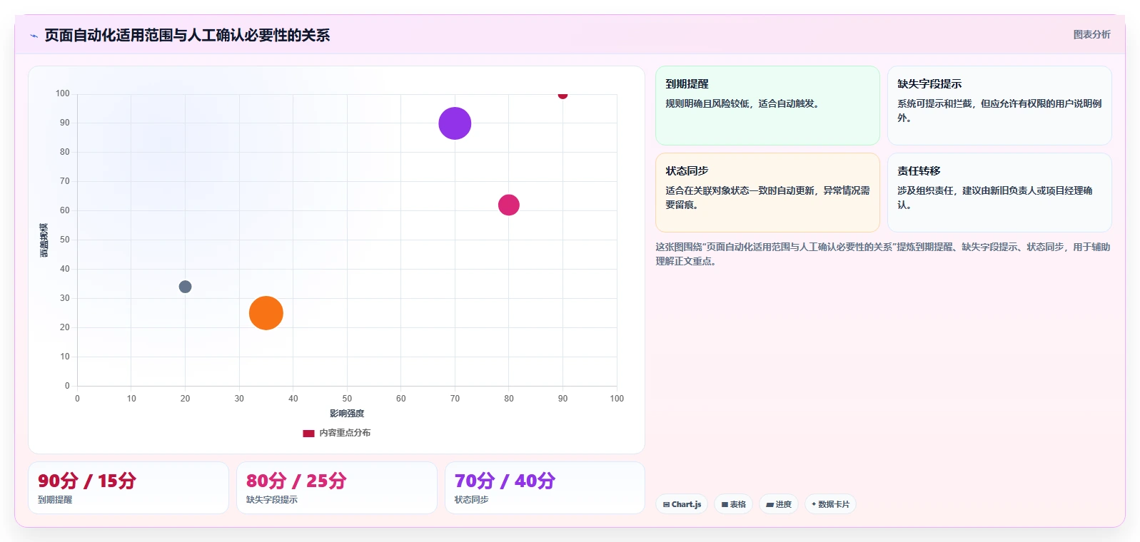Click the x-axis tick label 70
Image resolution: width=1140 pixels, height=542 pixels.
click(x=455, y=399)
